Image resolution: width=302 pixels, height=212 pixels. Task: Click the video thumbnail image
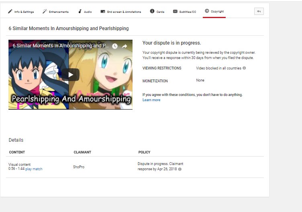click(x=71, y=75)
